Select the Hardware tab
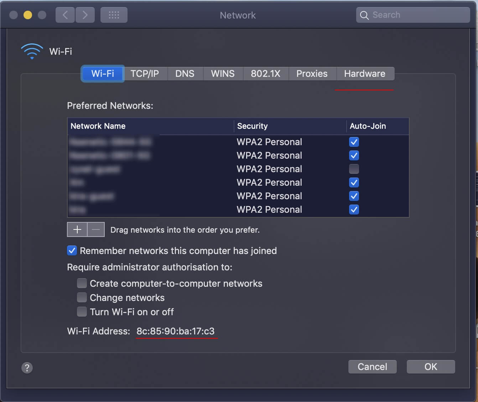Screen dimensions: 478x402 click(364, 74)
